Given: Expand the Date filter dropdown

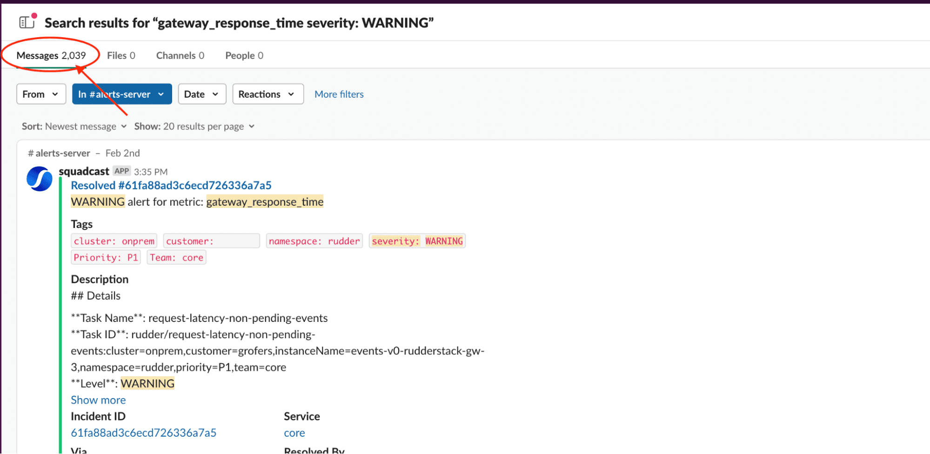Looking at the screenshot, I should click(202, 94).
